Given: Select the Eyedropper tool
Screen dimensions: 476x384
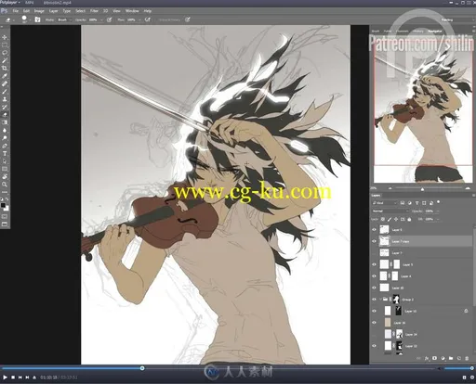Looking at the screenshot, I should [x=5, y=76].
